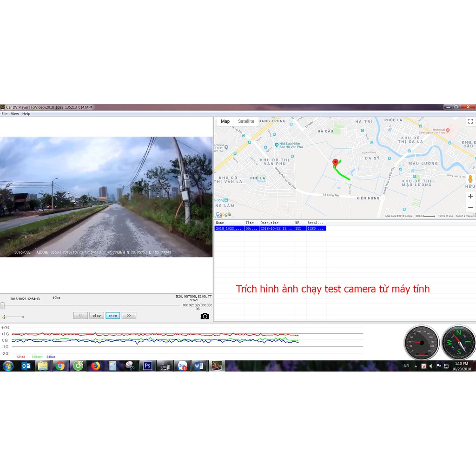
Task: Open Photoshop from the taskbar
Action: tap(147, 366)
